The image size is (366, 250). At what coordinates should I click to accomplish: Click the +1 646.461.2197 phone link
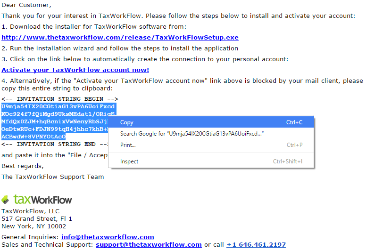point(256,245)
